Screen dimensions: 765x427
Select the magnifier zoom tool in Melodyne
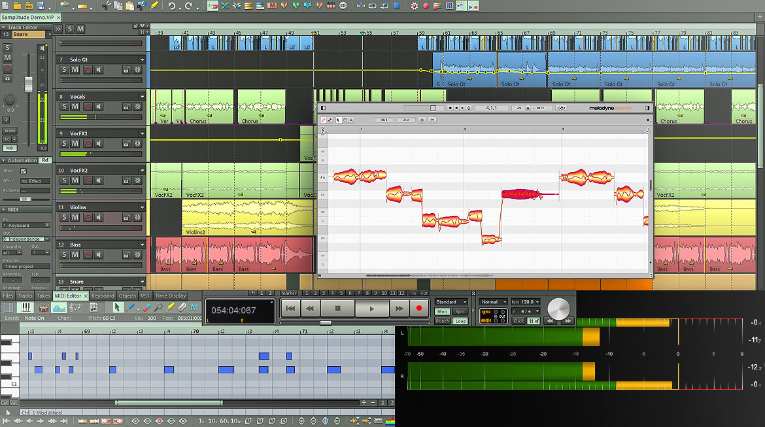351,119
